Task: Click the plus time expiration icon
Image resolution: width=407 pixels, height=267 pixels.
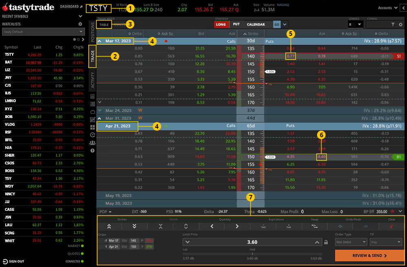Action: (289, 226)
